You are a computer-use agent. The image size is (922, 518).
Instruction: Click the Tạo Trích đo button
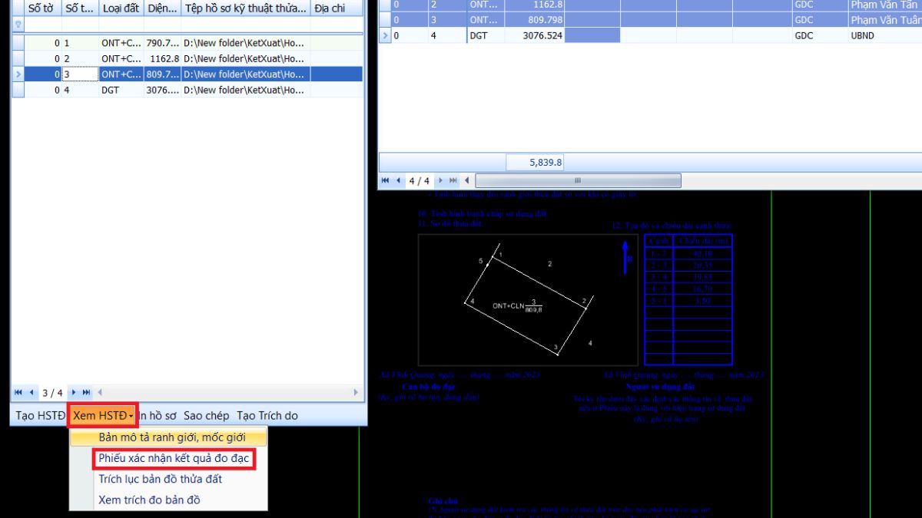[267, 415]
